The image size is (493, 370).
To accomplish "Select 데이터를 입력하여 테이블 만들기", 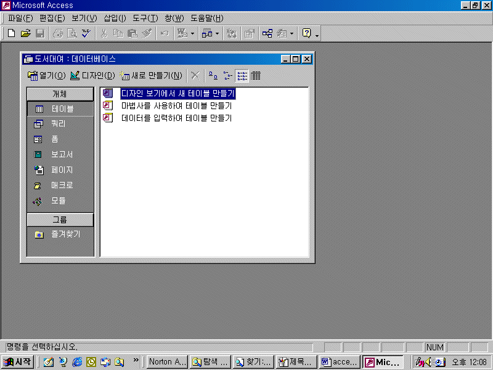I will point(176,118).
